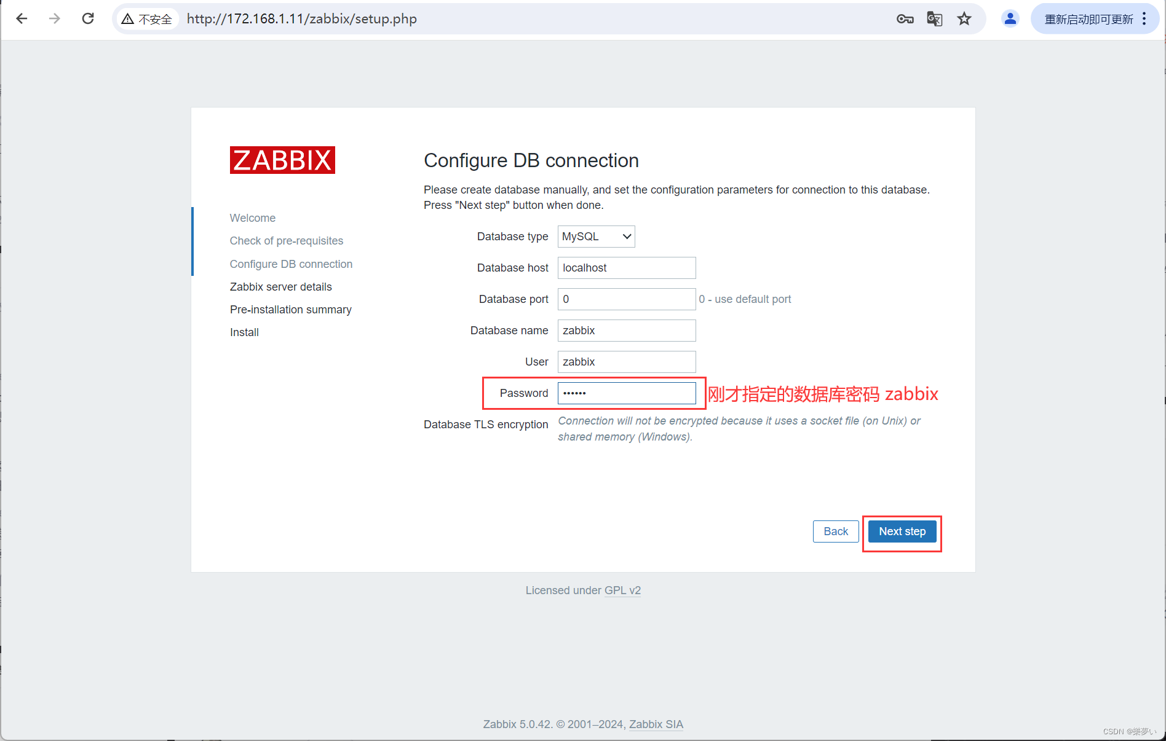Open the Google Translate icon in address bar
The width and height of the screenshot is (1166, 741).
(x=934, y=18)
